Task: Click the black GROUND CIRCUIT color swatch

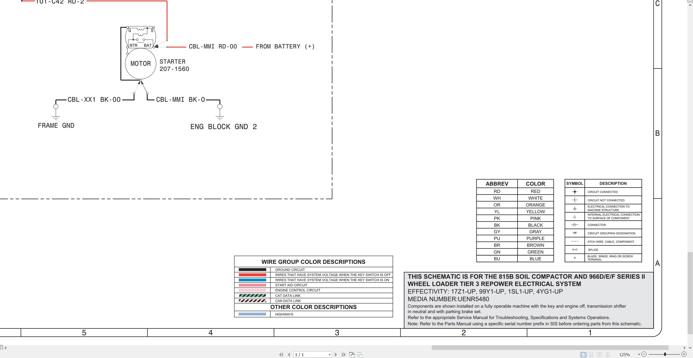Action: pyautogui.click(x=252, y=270)
